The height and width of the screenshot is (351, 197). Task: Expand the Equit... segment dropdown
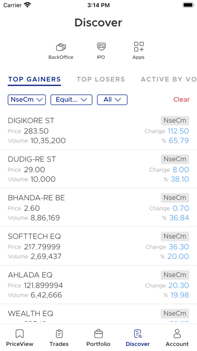71,100
